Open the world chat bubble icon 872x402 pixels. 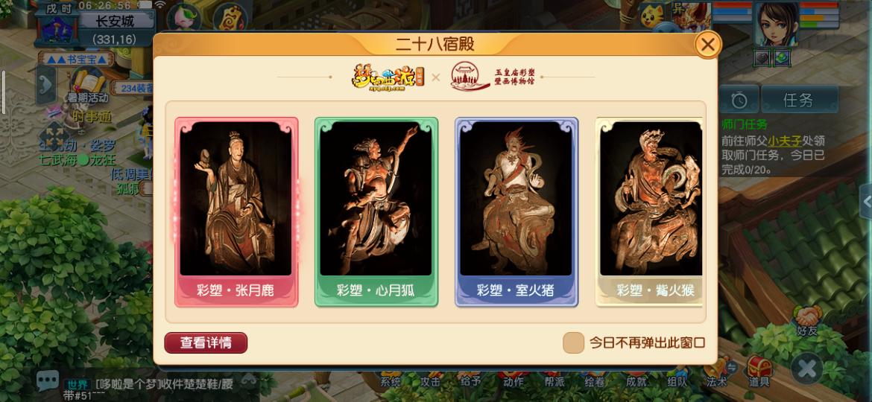[x=48, y=380]
